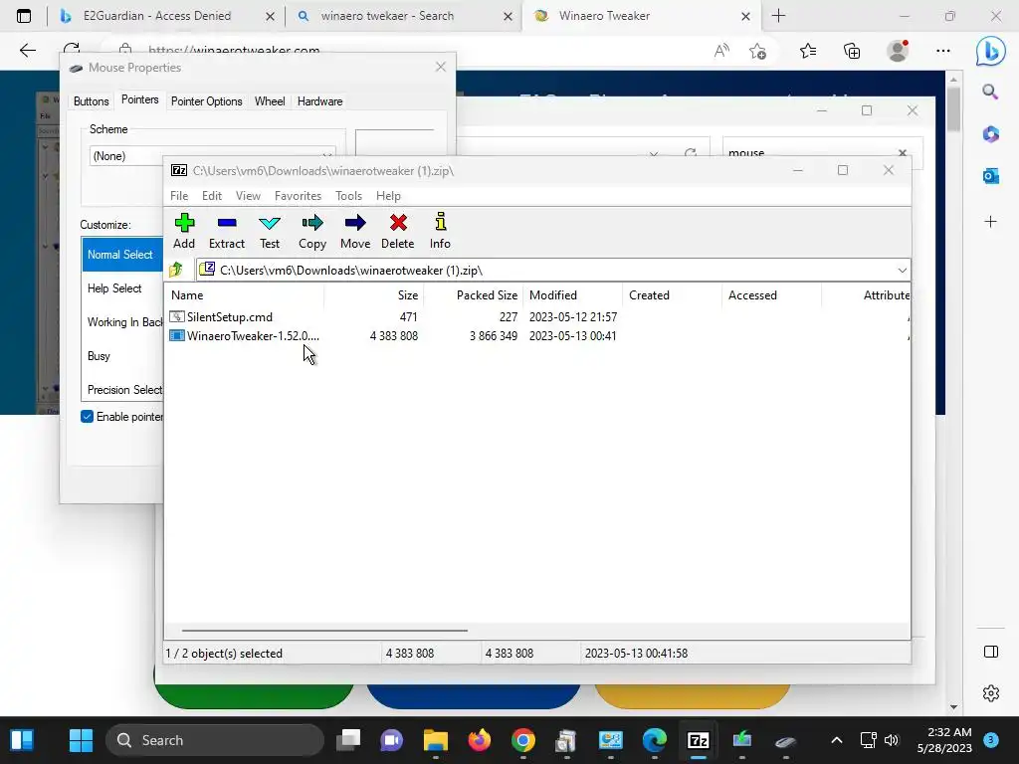Image resolution: width=1019 pixels, height=764 pixels.
Task: Open File Explorer from the taskbar
Action: (436, 740)
